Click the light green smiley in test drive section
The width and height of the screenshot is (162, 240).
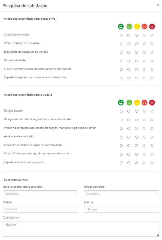(129, 26)
